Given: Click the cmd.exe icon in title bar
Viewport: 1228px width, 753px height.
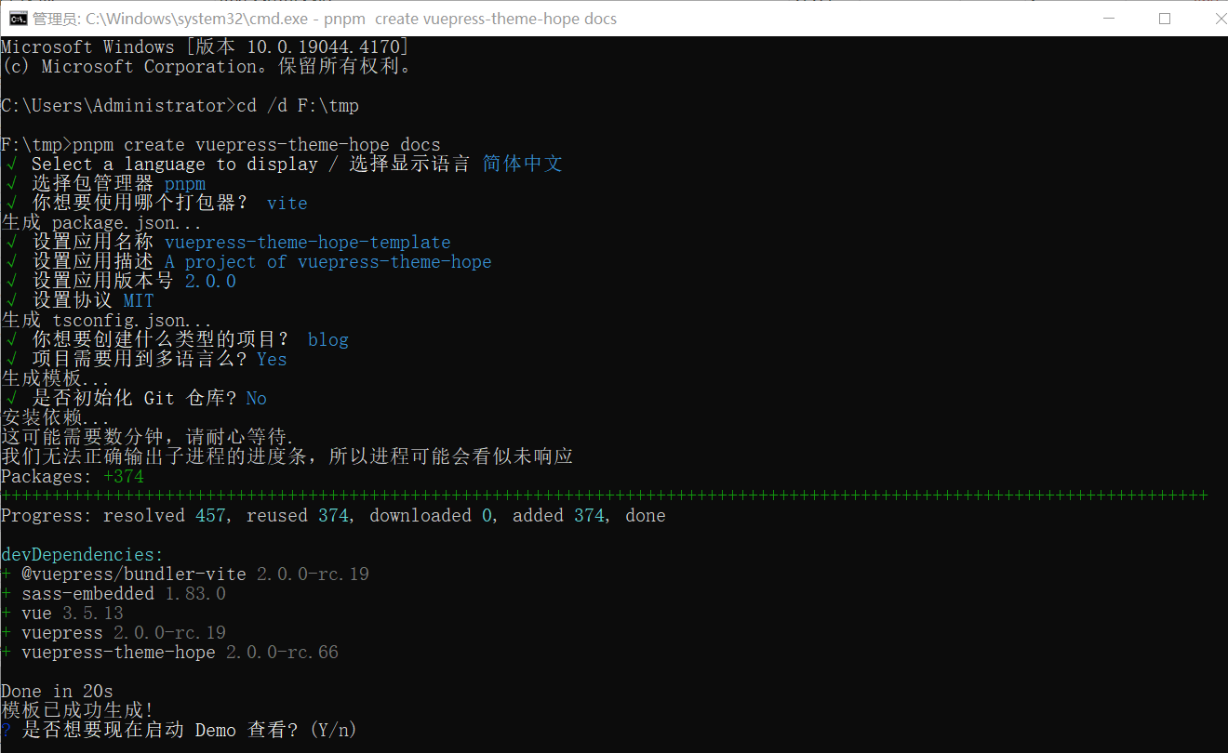Looking at the screenshot, I should click(16, 18).
